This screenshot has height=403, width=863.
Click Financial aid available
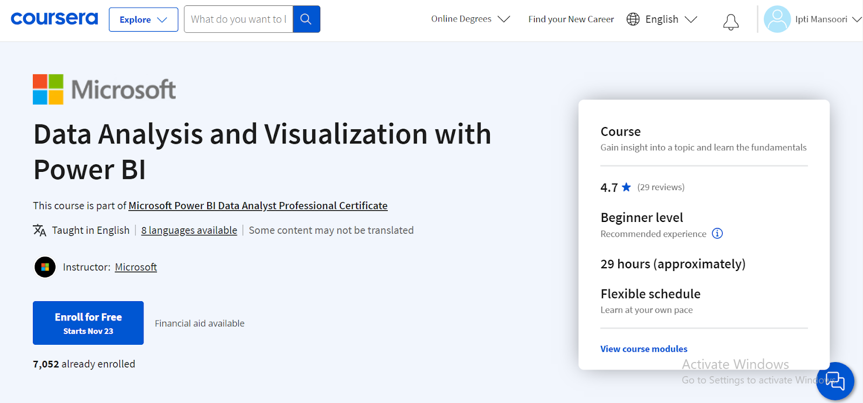pos(200,323)
